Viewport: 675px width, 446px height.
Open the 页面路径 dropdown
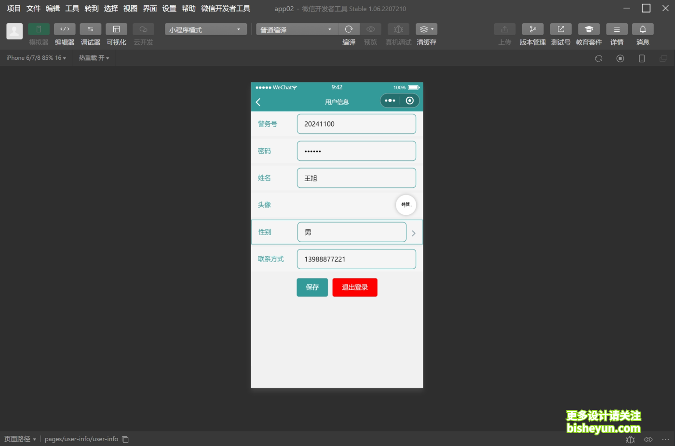pyautogui.click(x=20, y=439)
